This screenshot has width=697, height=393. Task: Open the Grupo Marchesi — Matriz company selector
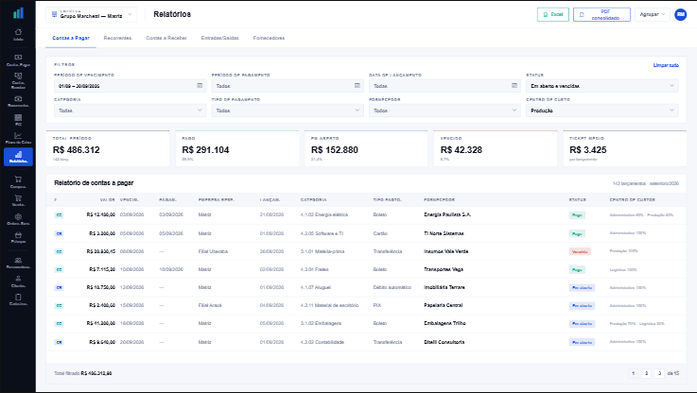tap(92, 14)
